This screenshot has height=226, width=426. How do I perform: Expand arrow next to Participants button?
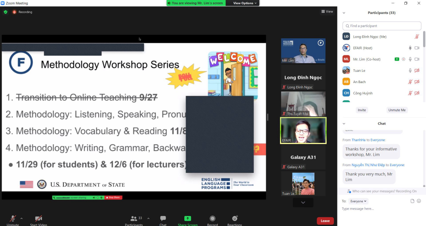[x=149, y=219]
